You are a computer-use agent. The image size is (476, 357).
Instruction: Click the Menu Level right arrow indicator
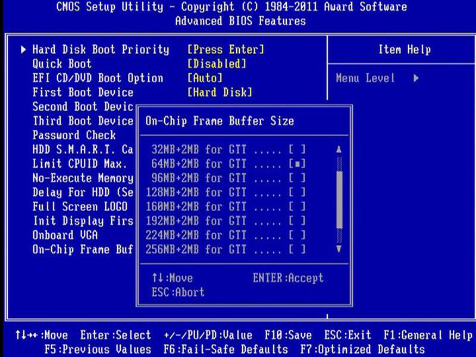[x=416, y=78]
